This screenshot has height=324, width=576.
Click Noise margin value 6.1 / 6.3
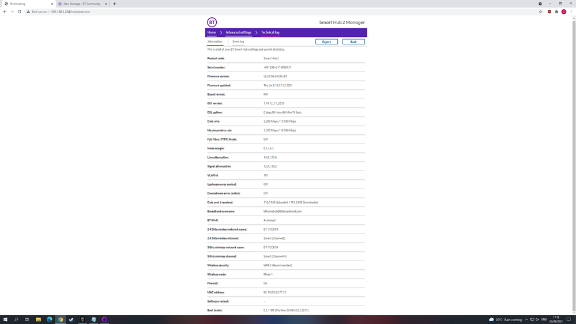tap(268, 148)
